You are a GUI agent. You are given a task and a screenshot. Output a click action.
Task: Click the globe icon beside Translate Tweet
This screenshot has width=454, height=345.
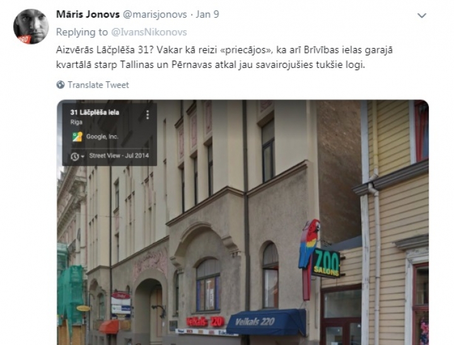(61, 85)
